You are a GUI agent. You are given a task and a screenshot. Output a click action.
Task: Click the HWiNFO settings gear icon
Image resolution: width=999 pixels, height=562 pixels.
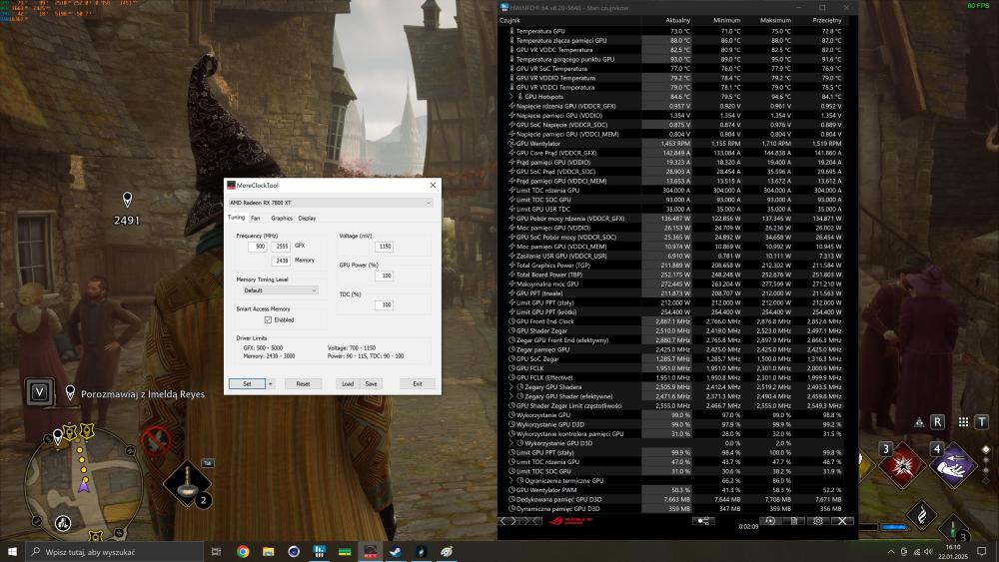click(x=818, y=520)
